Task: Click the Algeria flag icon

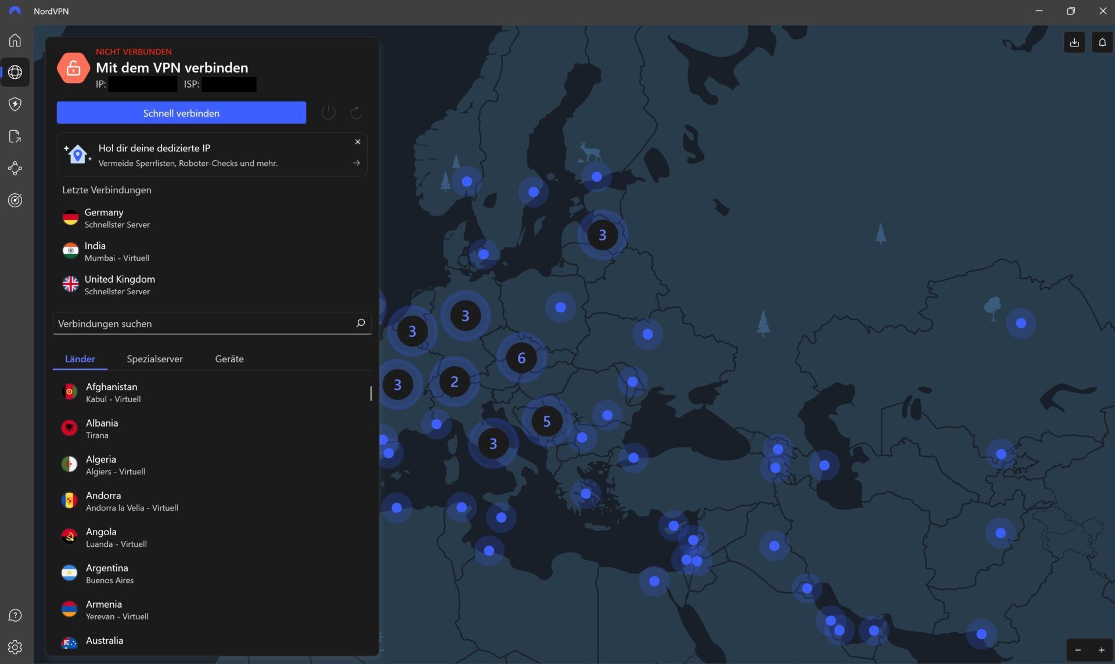Action: pos(69,464)
